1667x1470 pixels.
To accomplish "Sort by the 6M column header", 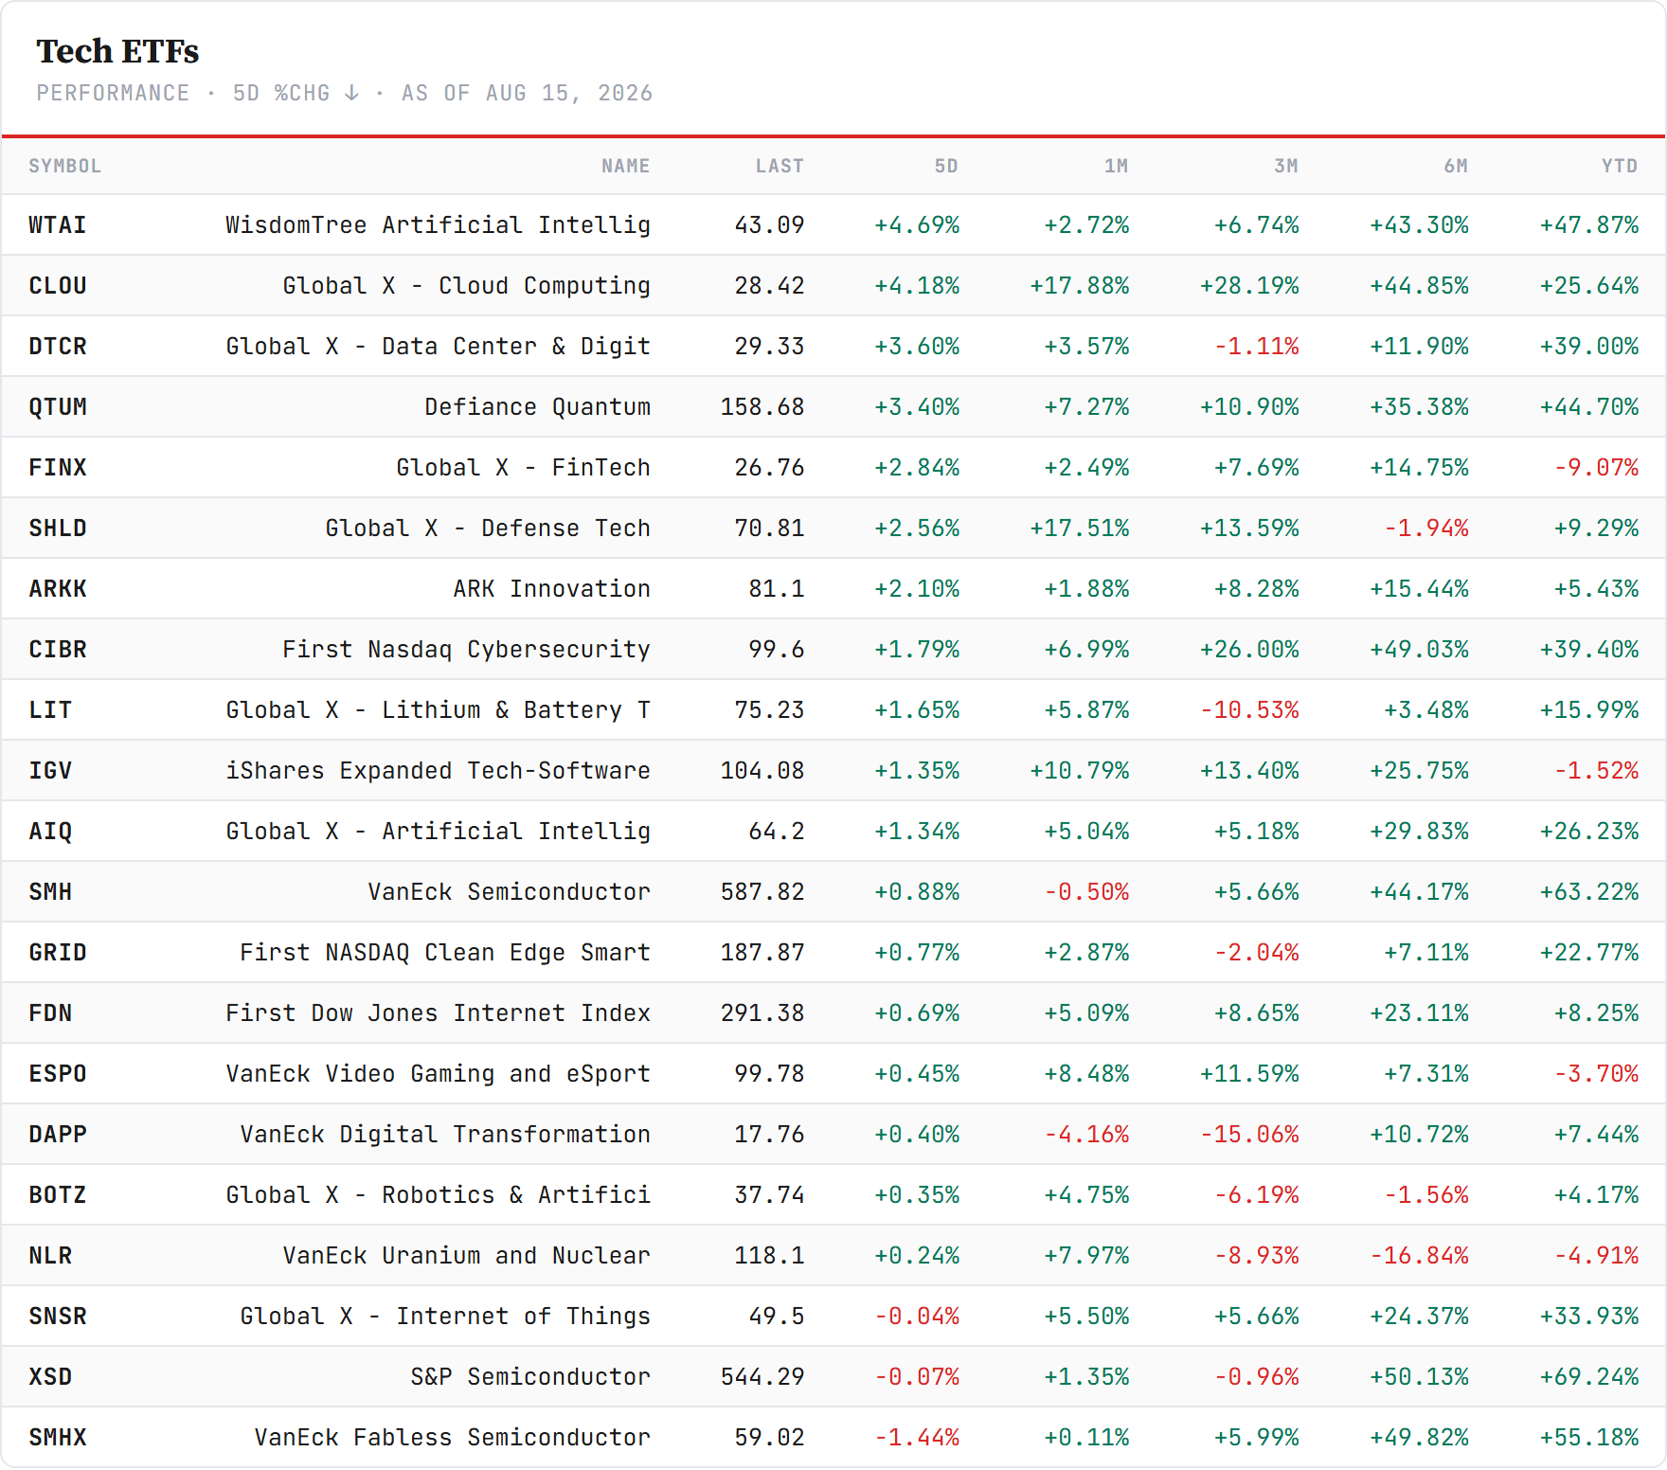I will (1456, 166).
